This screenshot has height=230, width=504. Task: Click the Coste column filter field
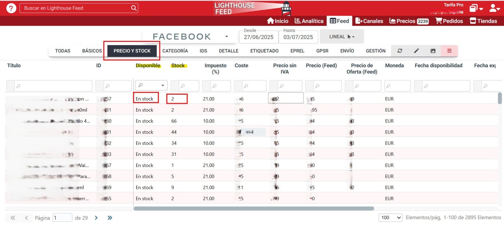[254, 86]
